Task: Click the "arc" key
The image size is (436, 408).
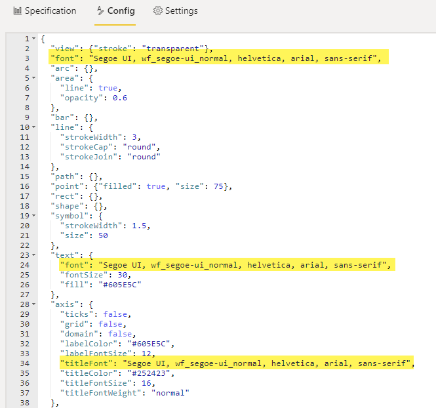Action: coord(62,68)
